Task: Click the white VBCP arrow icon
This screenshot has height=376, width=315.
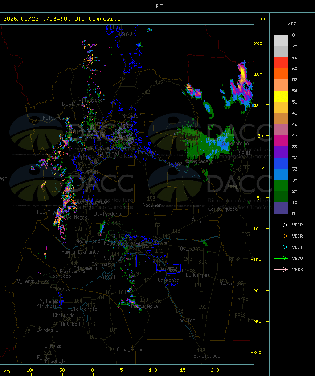Action: [x=282, y=225]
